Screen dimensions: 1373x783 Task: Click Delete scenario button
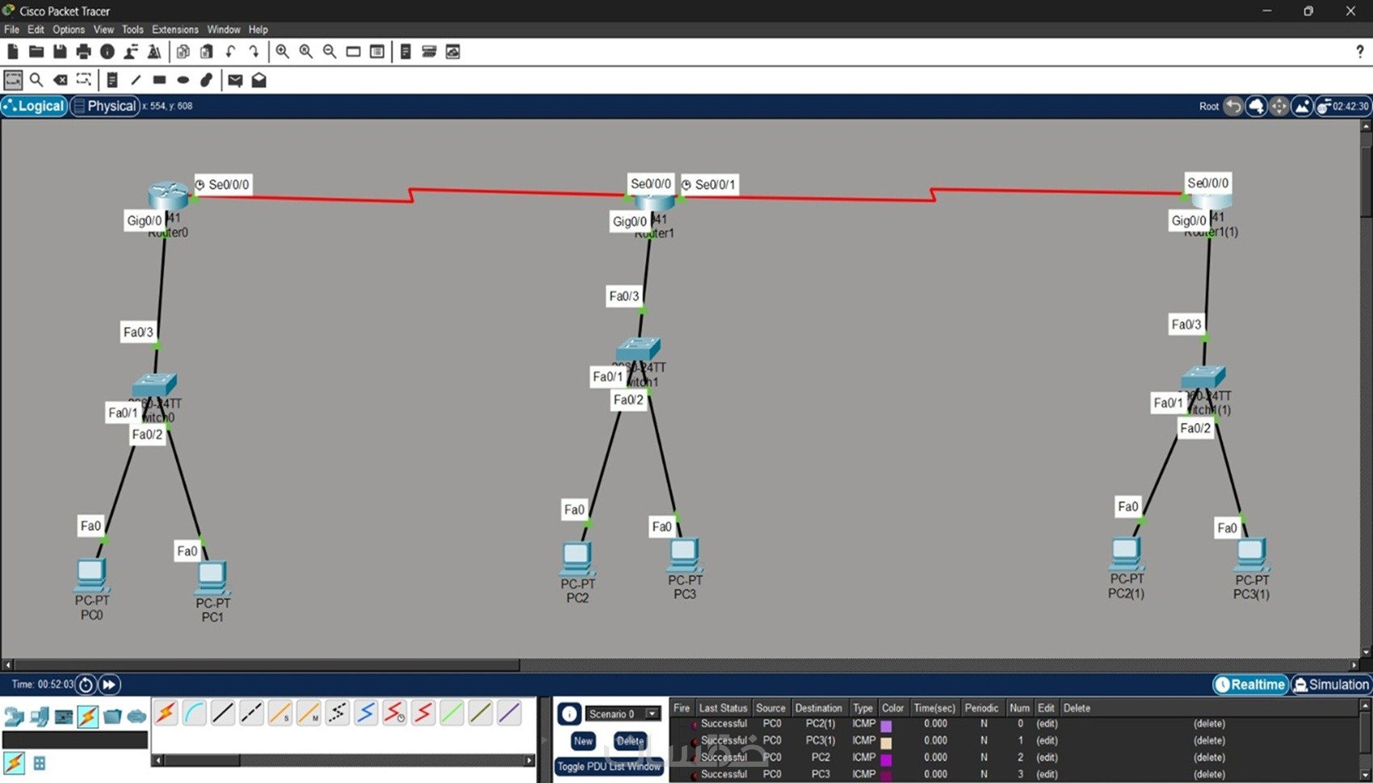tap(630, 740)
